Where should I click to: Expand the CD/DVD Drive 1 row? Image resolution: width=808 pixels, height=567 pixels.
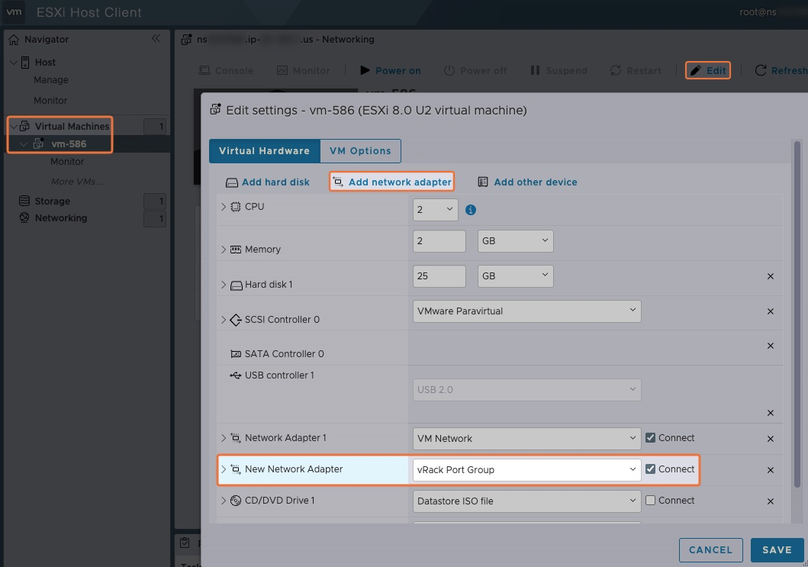tap(223, 501)
